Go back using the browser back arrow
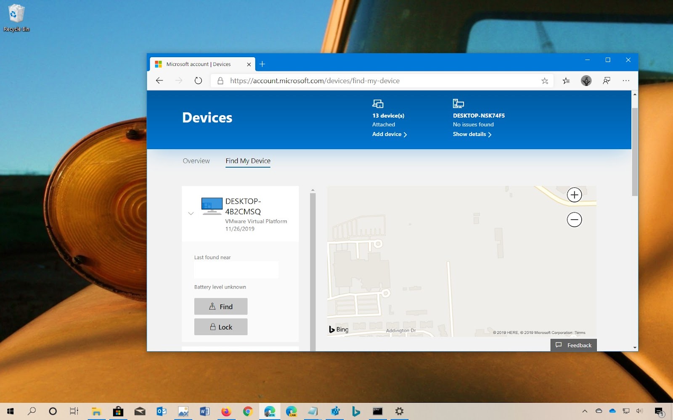Image resolution: width=673 pixels, height=420 pixels. (159, 81)
